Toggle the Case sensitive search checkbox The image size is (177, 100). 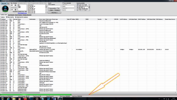point(49,8)
